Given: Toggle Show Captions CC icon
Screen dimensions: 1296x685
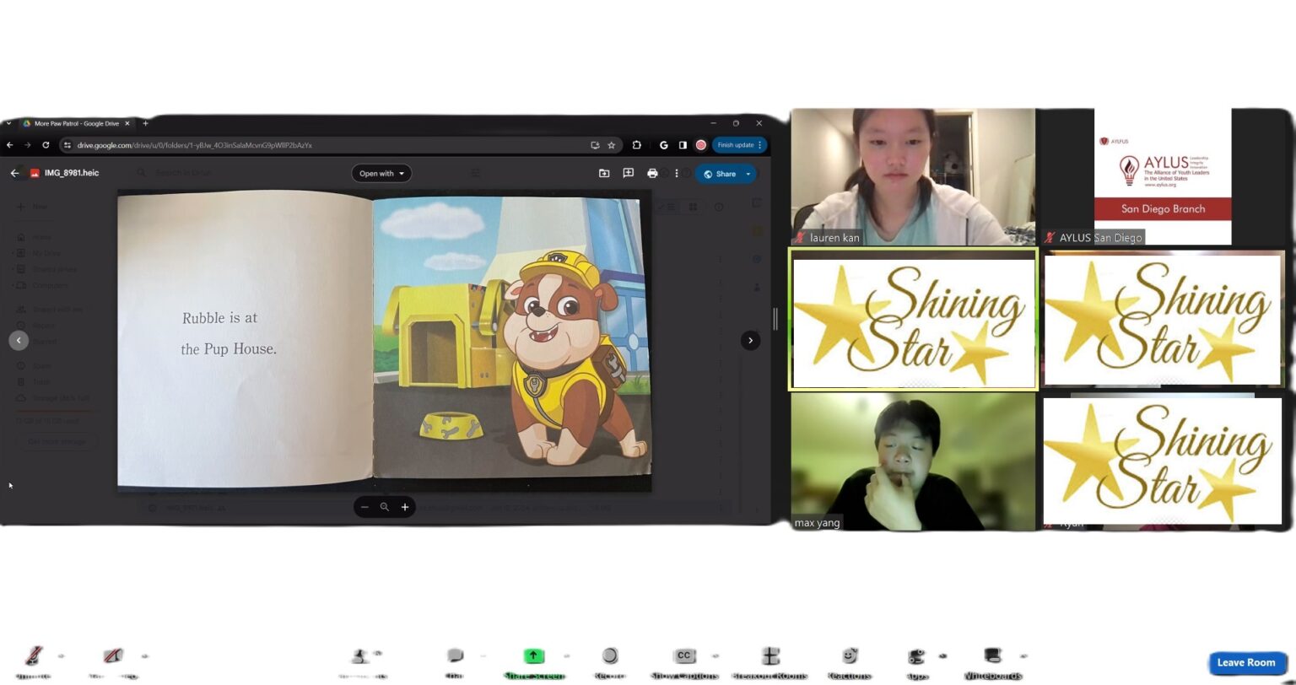Looking at the screenshot, I should (x=684, y=655).
